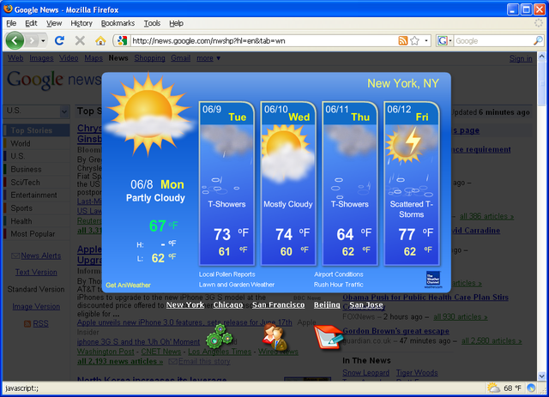Open the search engine selector dropdown

(x=444, y=40)
